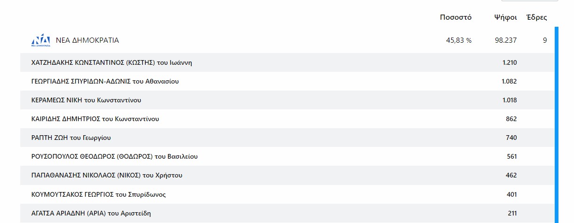Screen dimensions: 574x223
Task: Click the Ποσοστό column header
Action: coord(455,17)
